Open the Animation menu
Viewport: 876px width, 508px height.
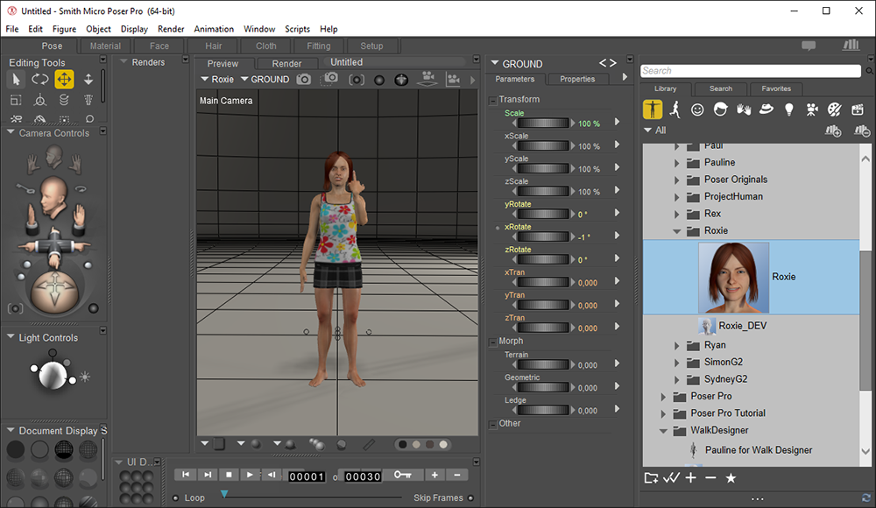pyautogui.click(x=214, y=29)
